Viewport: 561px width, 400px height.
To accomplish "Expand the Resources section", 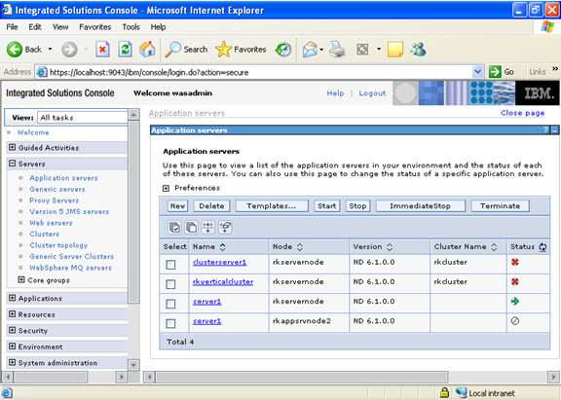I will click(x=13, y=314).
